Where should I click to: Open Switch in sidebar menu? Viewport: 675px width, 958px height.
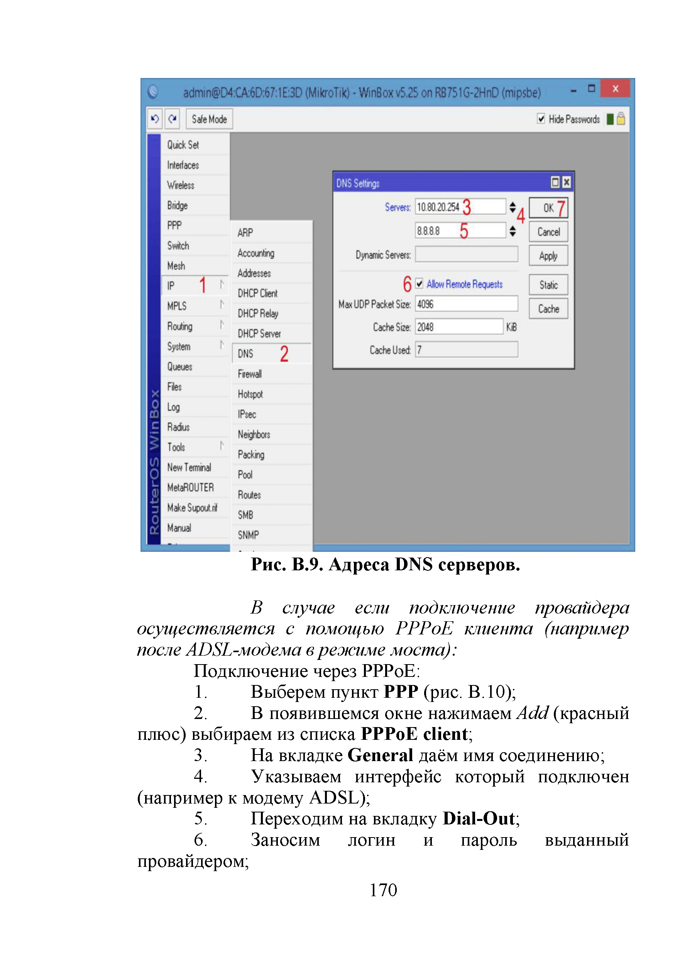point(195,246)
